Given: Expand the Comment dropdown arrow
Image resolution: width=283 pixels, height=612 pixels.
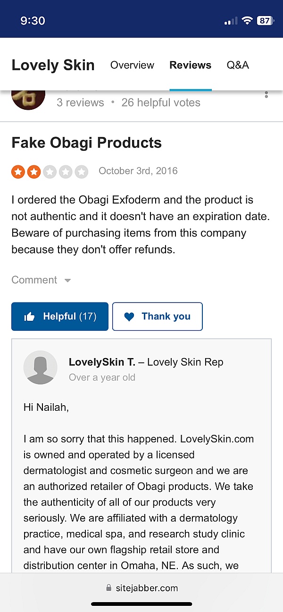Looking at the screenshot, I should coord(67,280).
